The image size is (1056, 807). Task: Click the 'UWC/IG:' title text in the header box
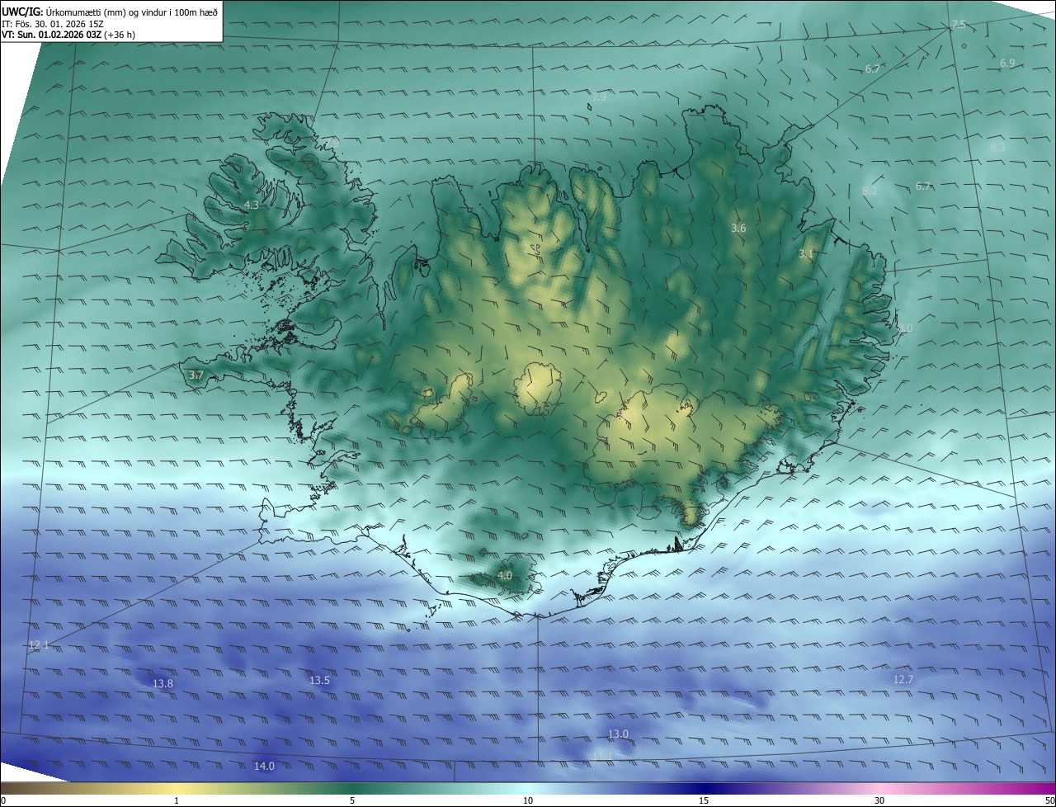tap(21, 12)
